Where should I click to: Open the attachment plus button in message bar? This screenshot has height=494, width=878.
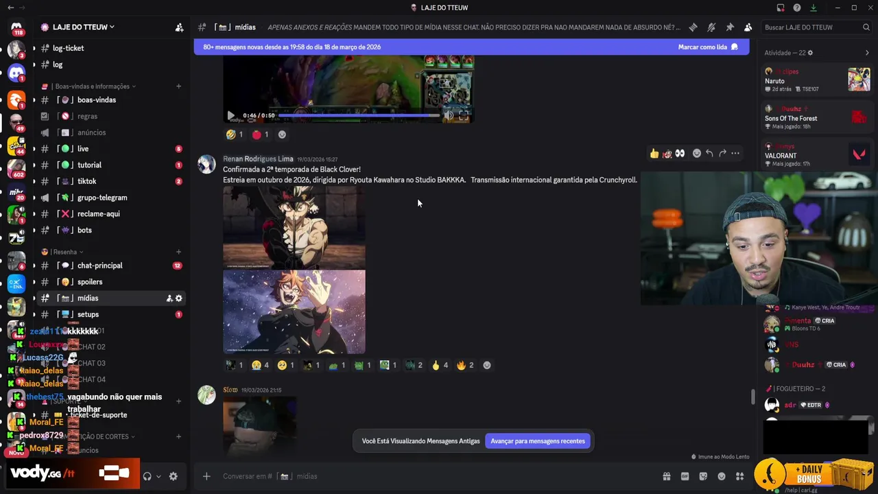206,476
